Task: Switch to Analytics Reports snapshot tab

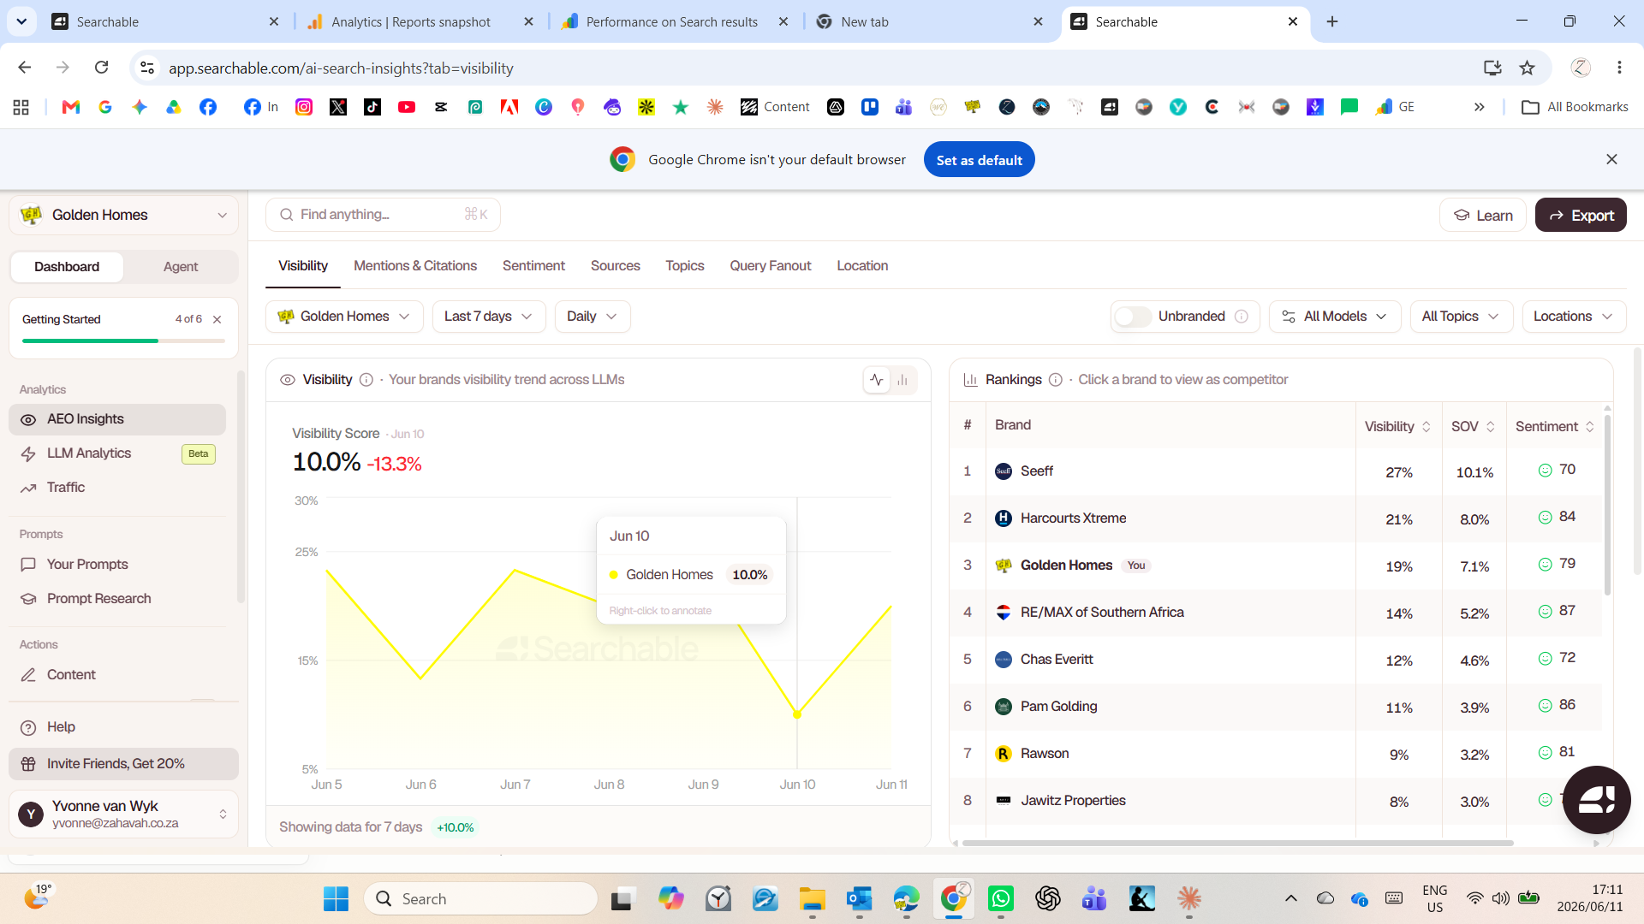Action: click(411, 22)
